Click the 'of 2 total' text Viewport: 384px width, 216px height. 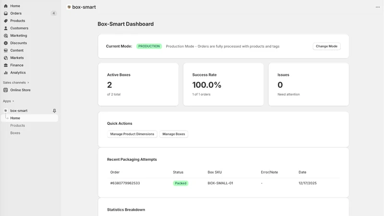tap(114, 94)
